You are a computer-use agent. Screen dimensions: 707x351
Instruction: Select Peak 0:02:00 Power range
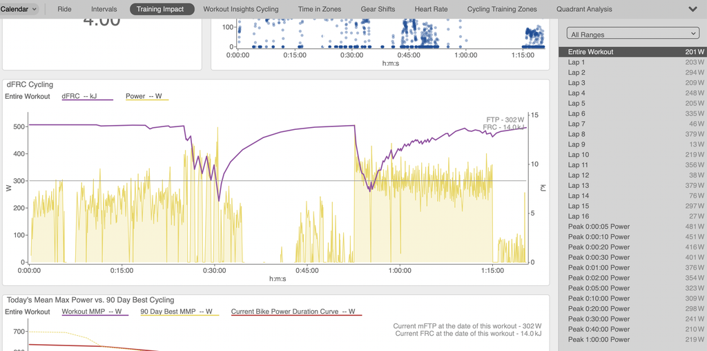tap(632, 278)
